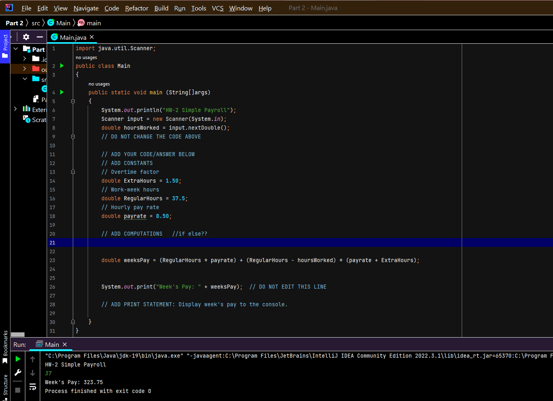Open the Code menu

(111, 8)
